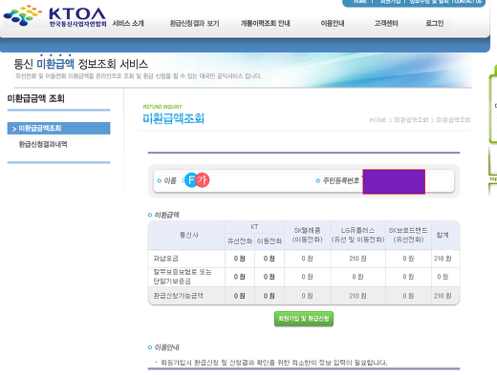The height and width of the screenshot is (375, 497).
Task: Click the LG유플러스 column header
Action: click(357, 235)
